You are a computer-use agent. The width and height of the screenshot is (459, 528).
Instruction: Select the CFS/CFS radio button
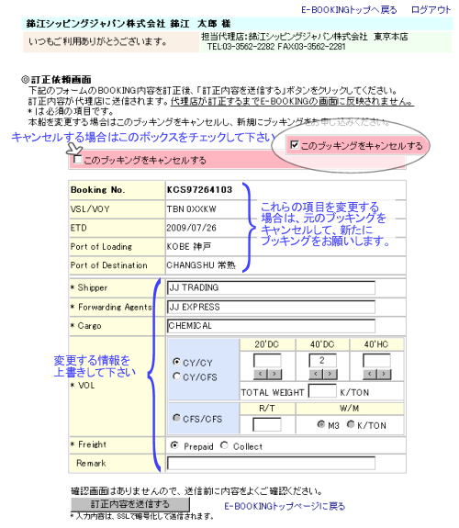pyautogui.click(x=176, y=418)
